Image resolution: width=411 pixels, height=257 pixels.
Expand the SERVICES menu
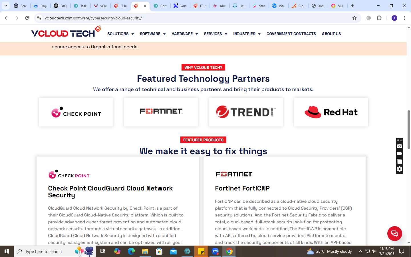pos(215,34)
